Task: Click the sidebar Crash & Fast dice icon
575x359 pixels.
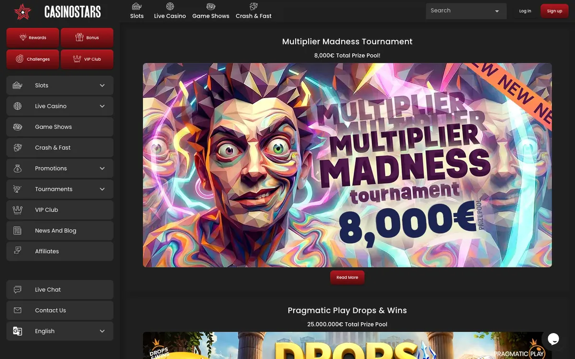Action: pos(18,147)
